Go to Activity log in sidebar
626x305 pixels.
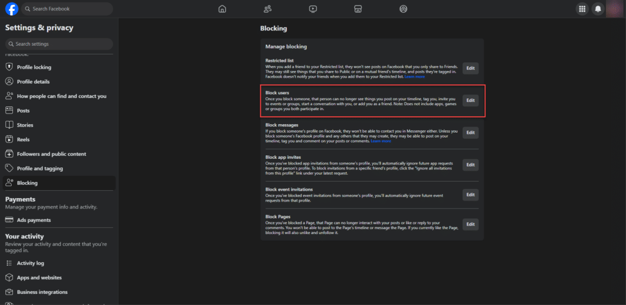31,263
